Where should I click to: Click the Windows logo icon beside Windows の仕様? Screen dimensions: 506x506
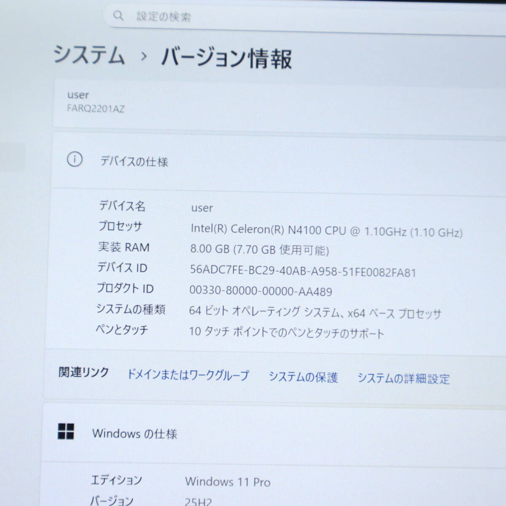click(x=66, y=431)
